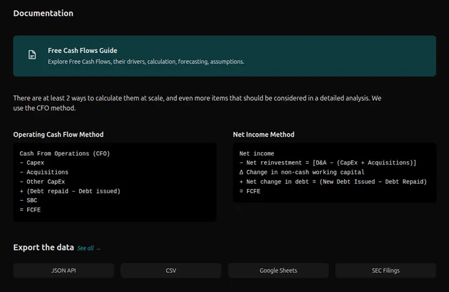449x292 pixels.
Task: Click the 'Net Income Method' heading
Action: (263, 134)
